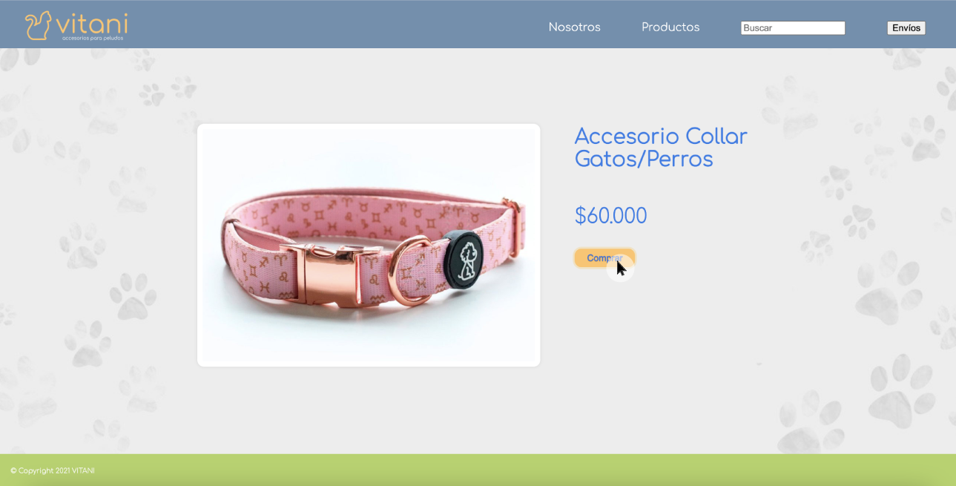The image size is (956, 486).
Task: Click the Vitani squirrel logo icon
Action: click(39, 25)
